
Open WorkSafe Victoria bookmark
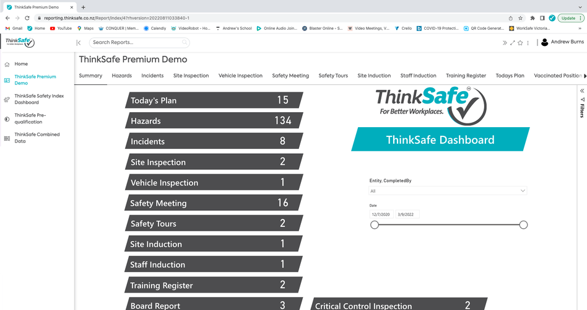tap(529, 28)
